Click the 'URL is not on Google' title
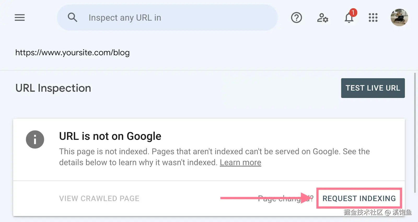418x222 pixels. click(x=110, y=136)
